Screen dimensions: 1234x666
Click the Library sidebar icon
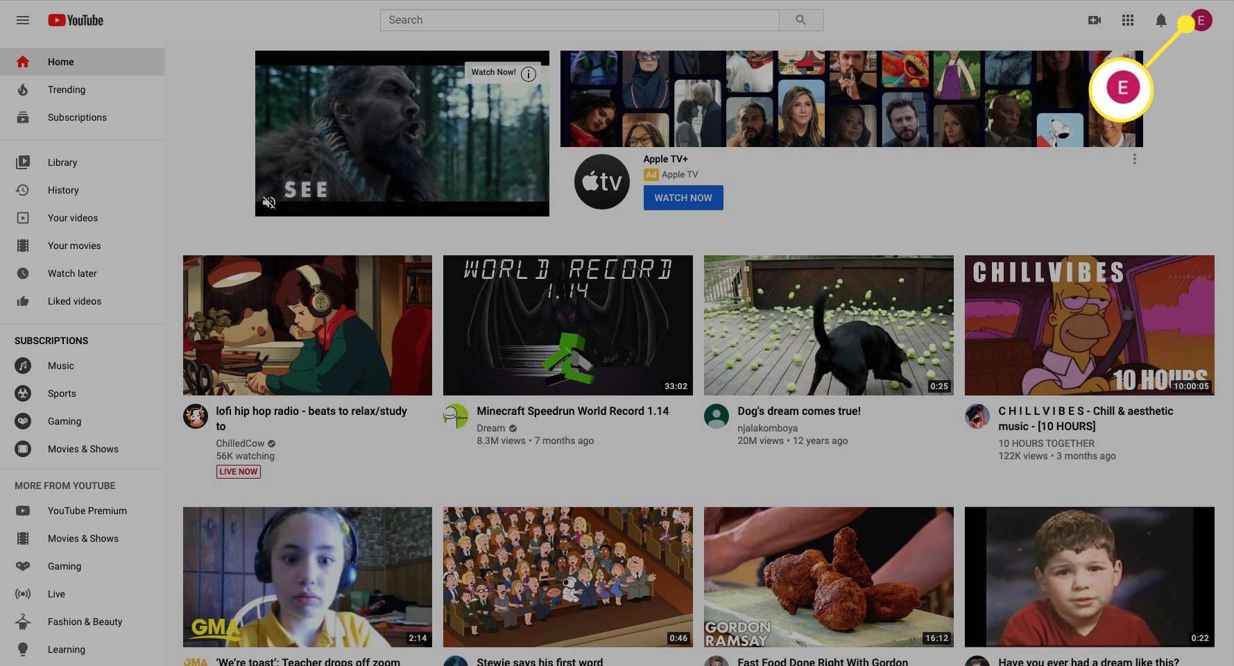pos(23,162)
